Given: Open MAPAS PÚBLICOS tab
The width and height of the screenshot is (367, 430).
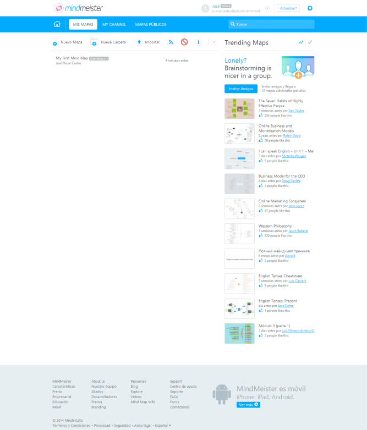Looking at the screenshot, I should pyautogui.click(x=151, y=24).
